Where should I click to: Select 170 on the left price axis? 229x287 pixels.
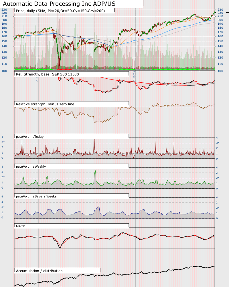point(4,32)
